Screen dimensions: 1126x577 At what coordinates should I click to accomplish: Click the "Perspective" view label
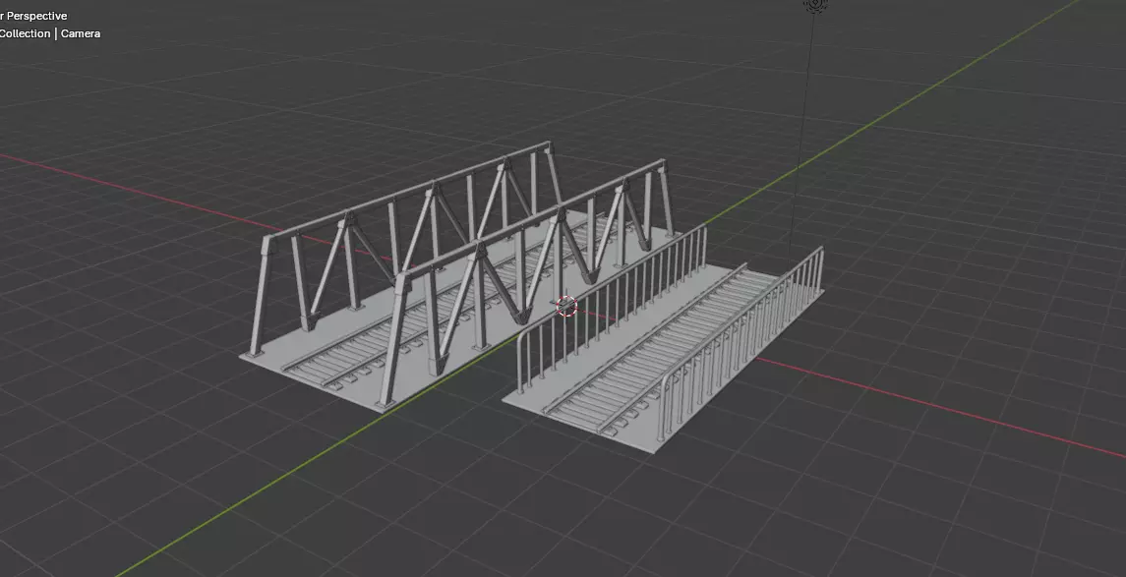click(36, 16)
